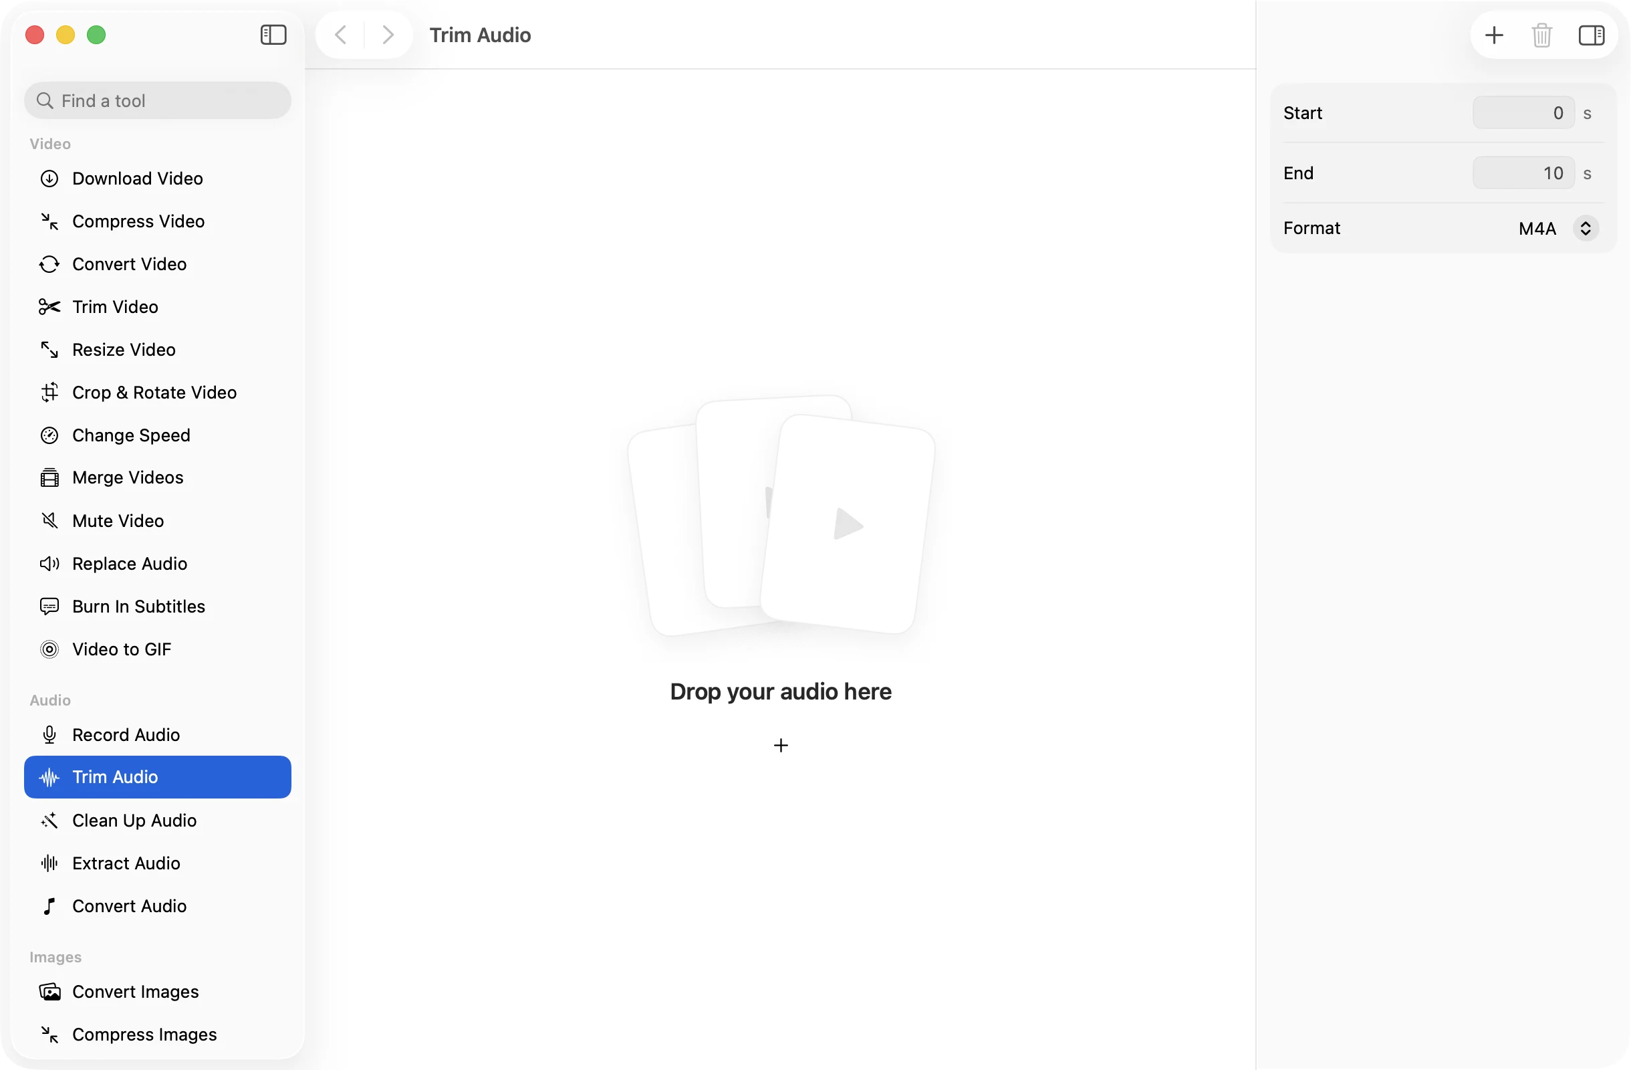Click the Merge Videos film icon
1631x1070 pixels.
coord(49,477)
